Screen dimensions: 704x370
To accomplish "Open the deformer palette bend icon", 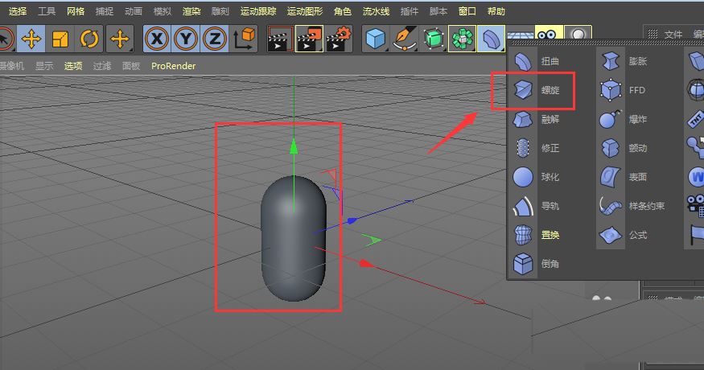I will [491, 39].
